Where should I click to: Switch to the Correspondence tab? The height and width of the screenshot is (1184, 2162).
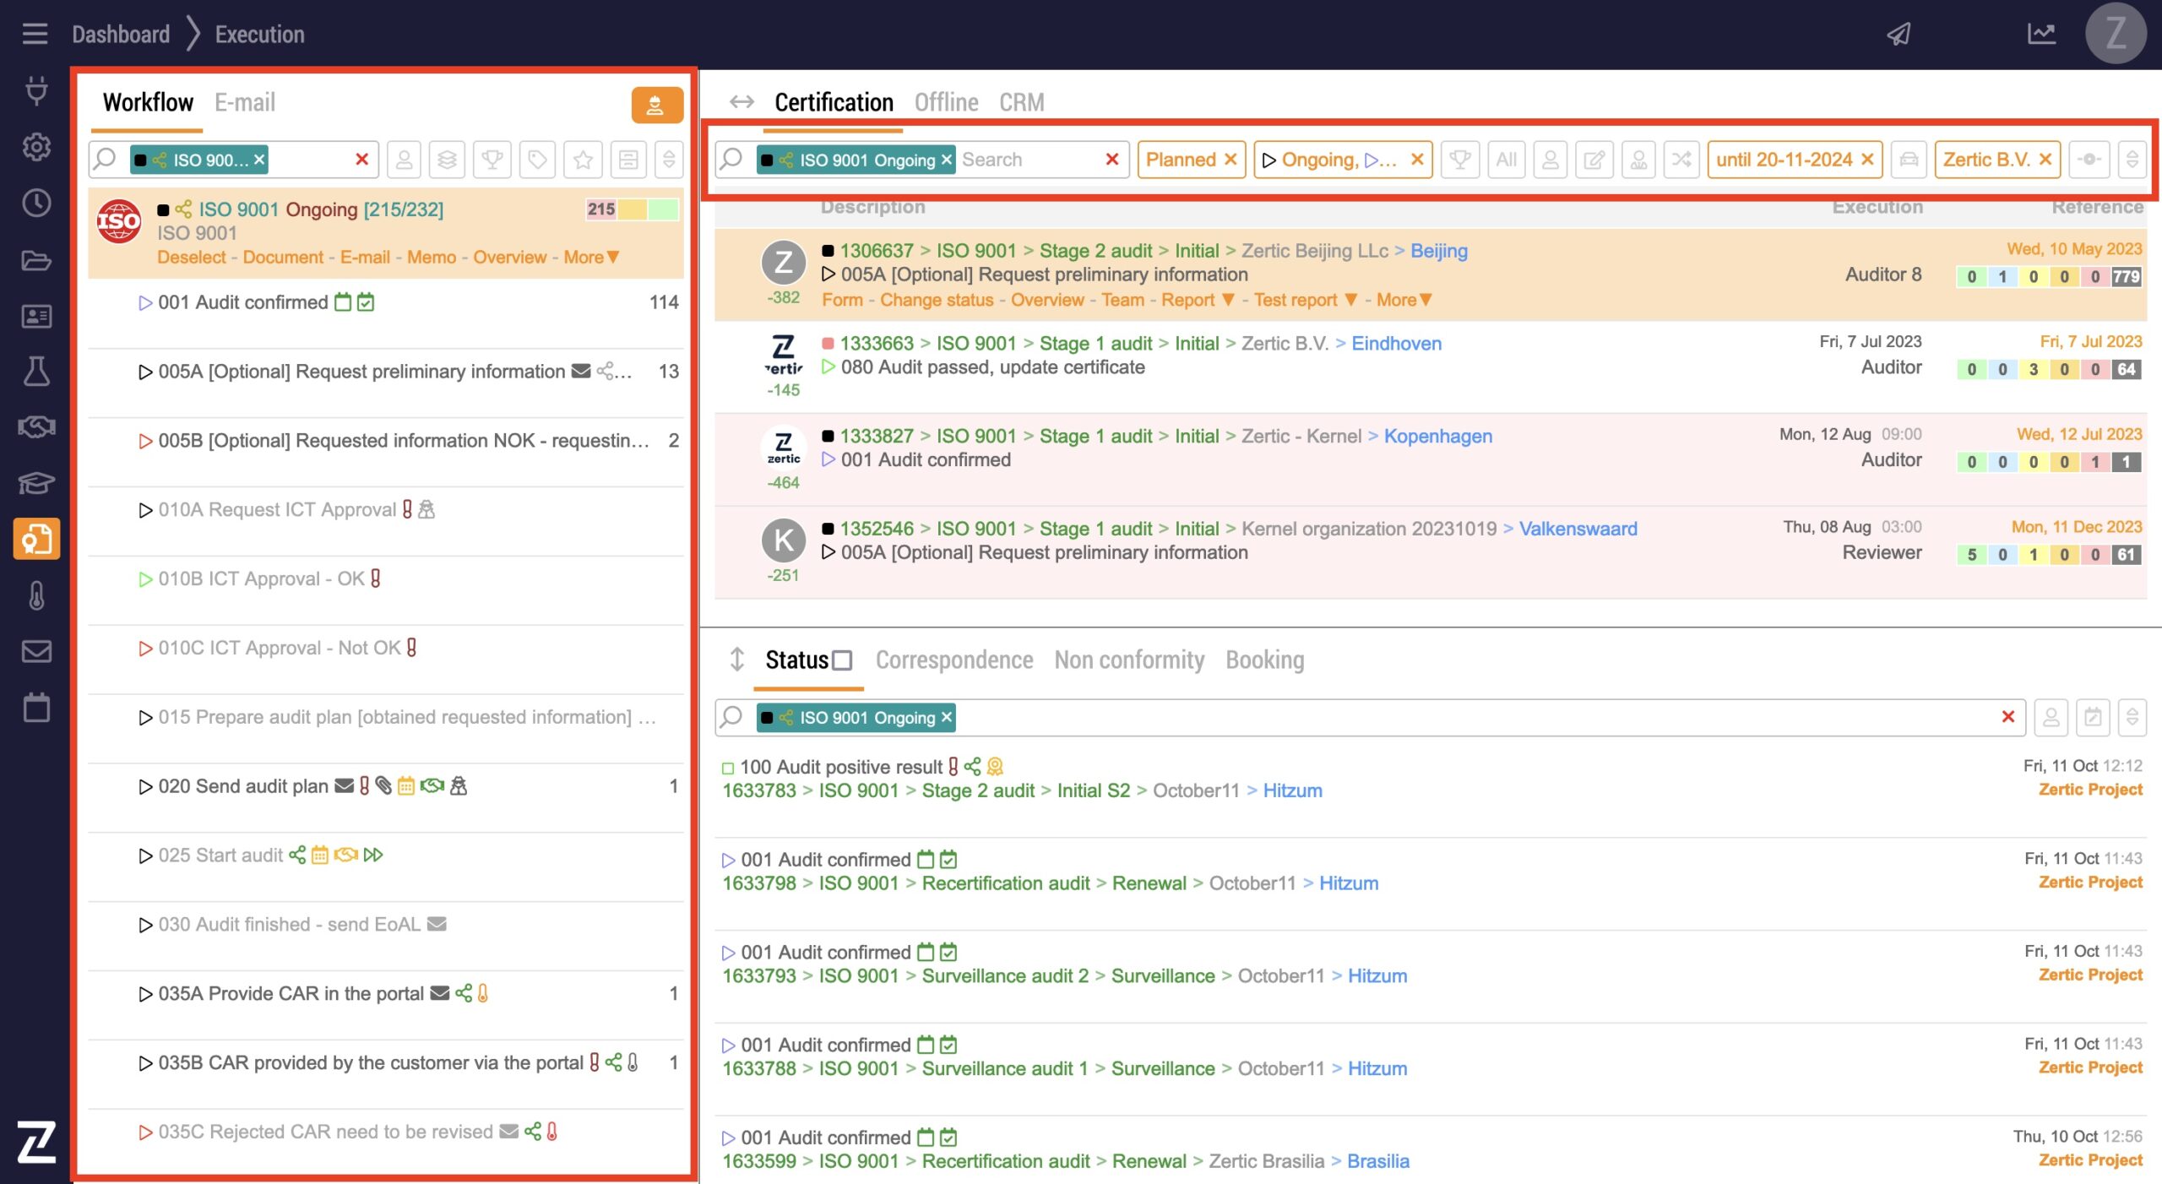(x=953, y=660)
